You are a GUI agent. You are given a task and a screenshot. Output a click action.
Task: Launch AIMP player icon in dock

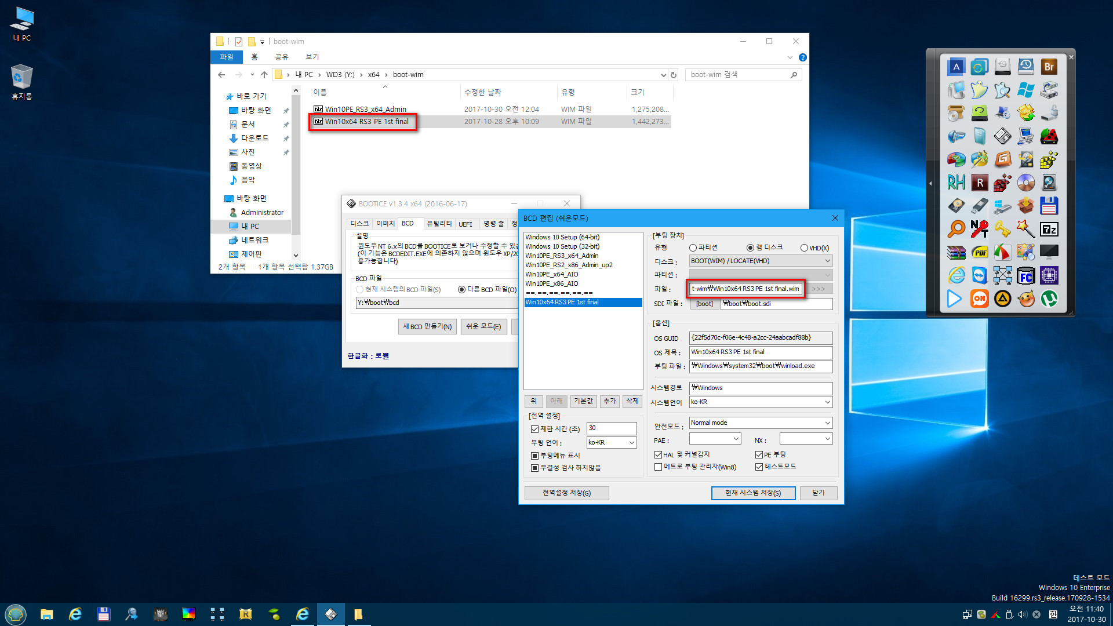1002,299
